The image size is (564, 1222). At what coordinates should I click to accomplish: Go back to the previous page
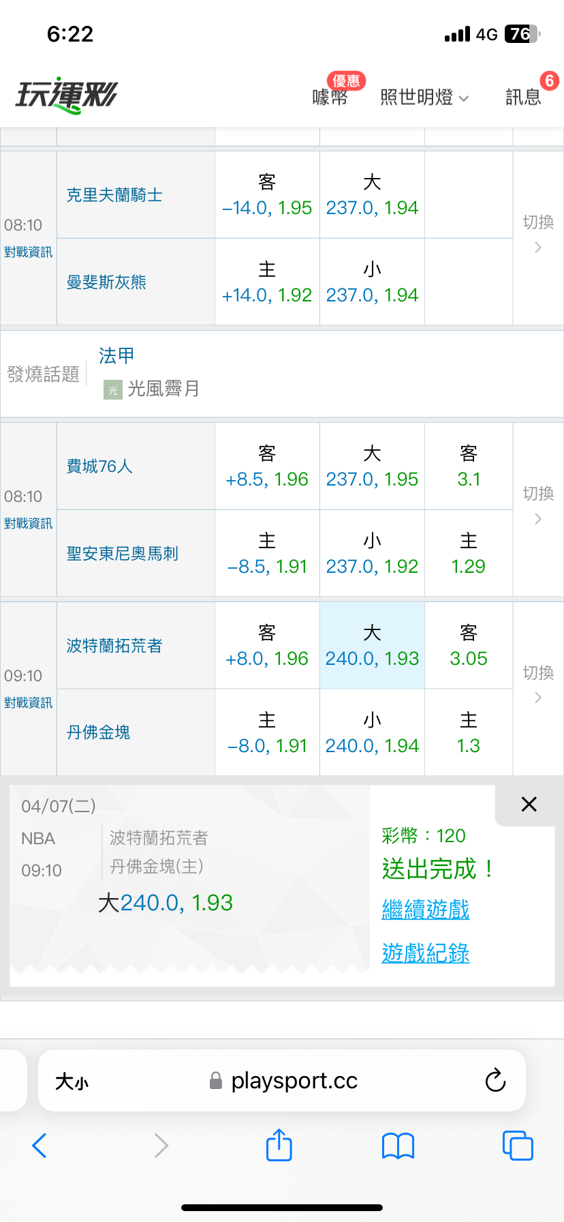pyautogui.click(x=40, y=1146)
